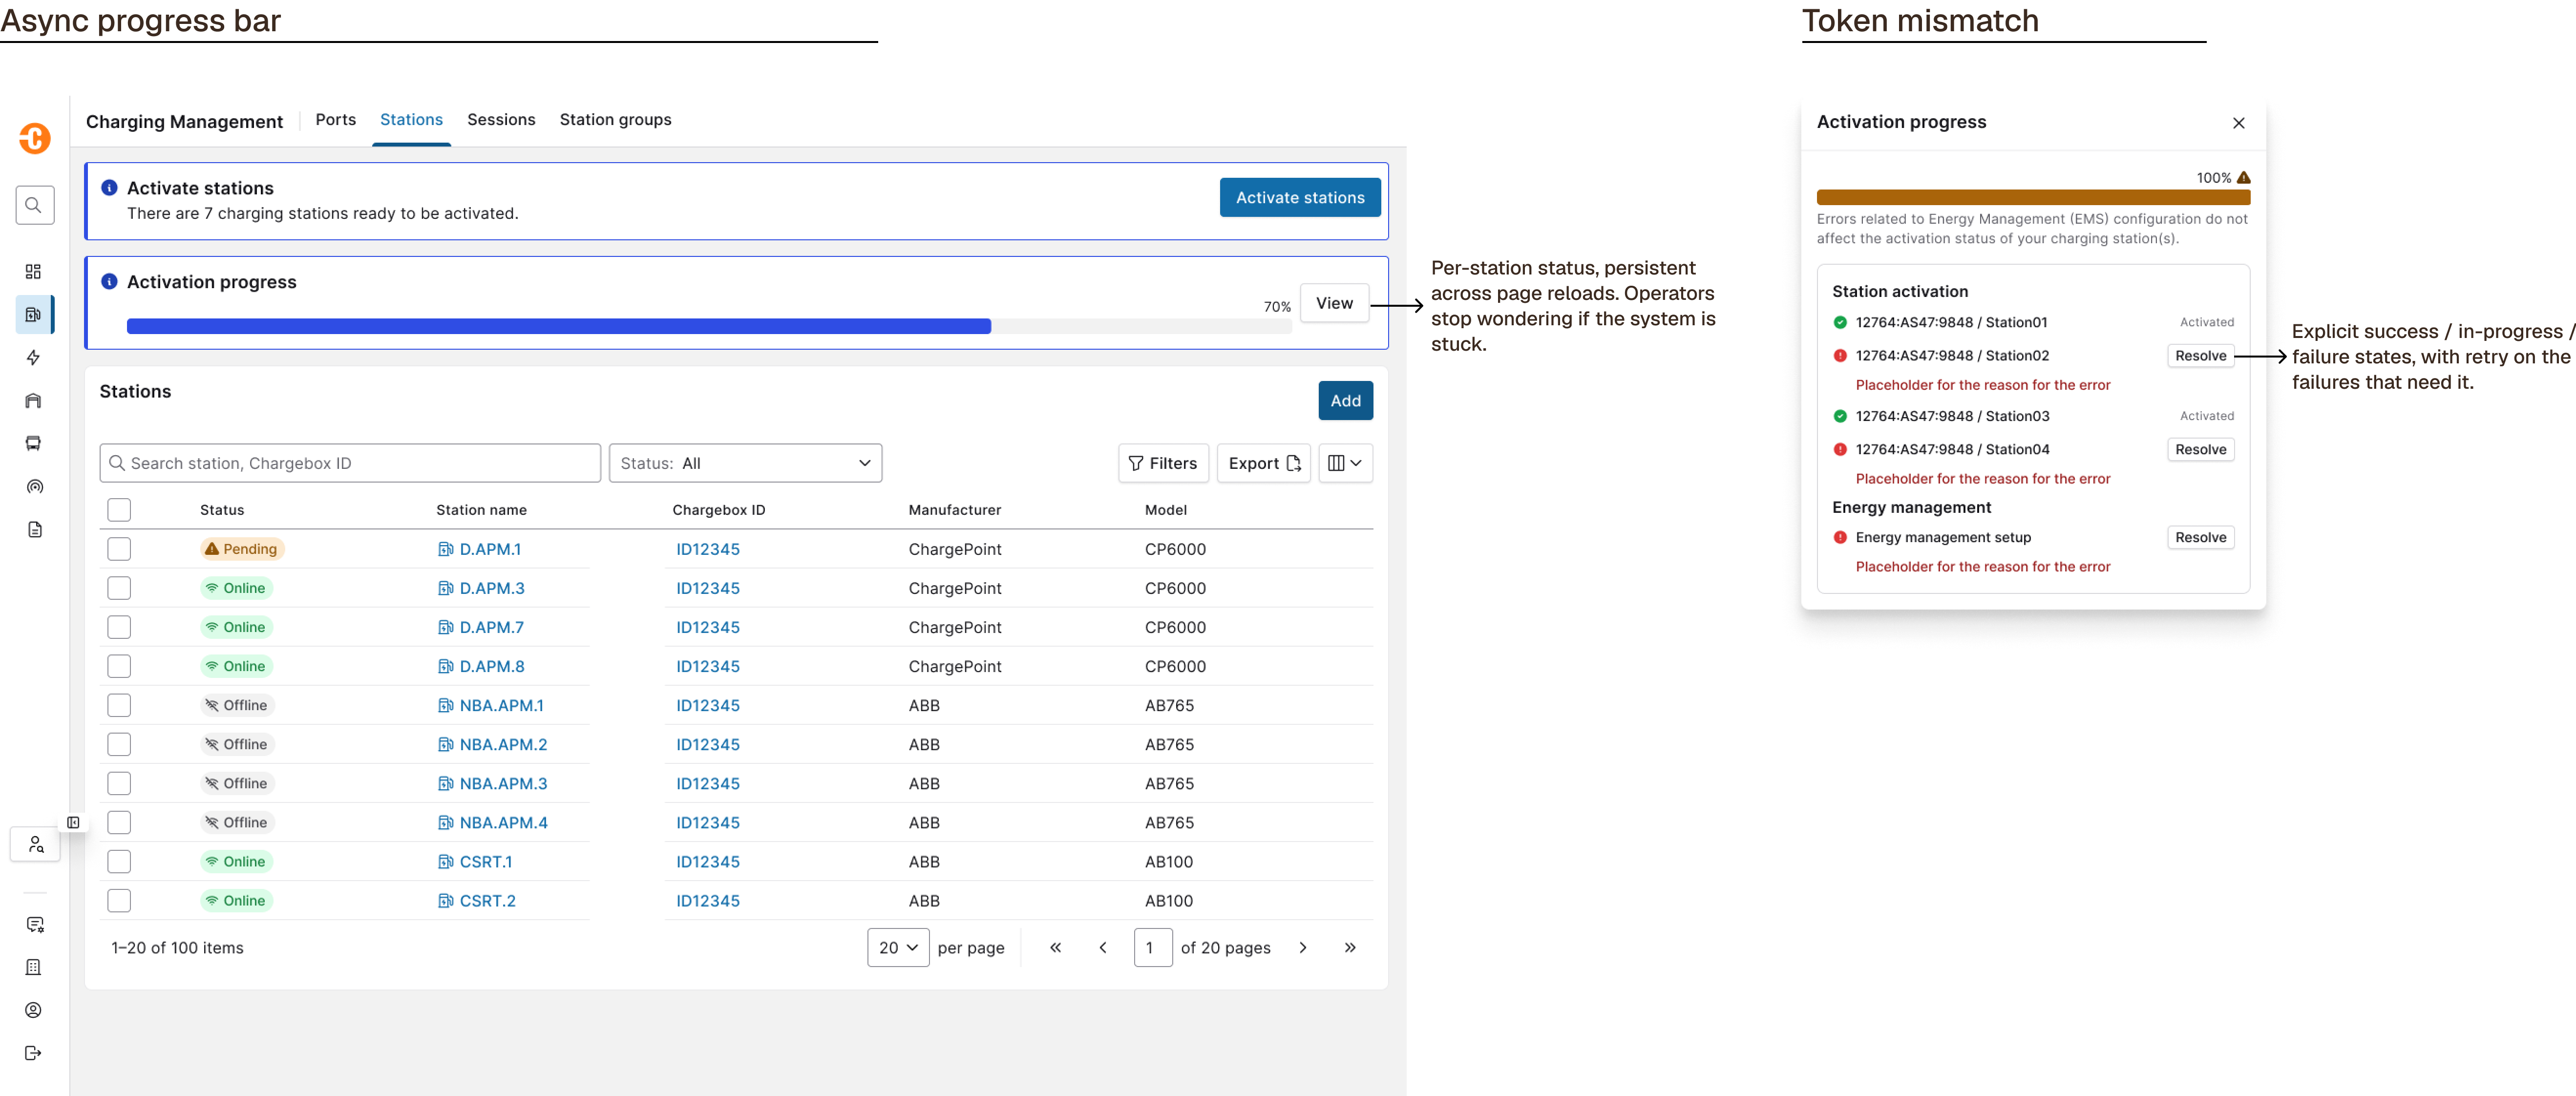Click the green check icon for Station01

(x=1840, y=323)
